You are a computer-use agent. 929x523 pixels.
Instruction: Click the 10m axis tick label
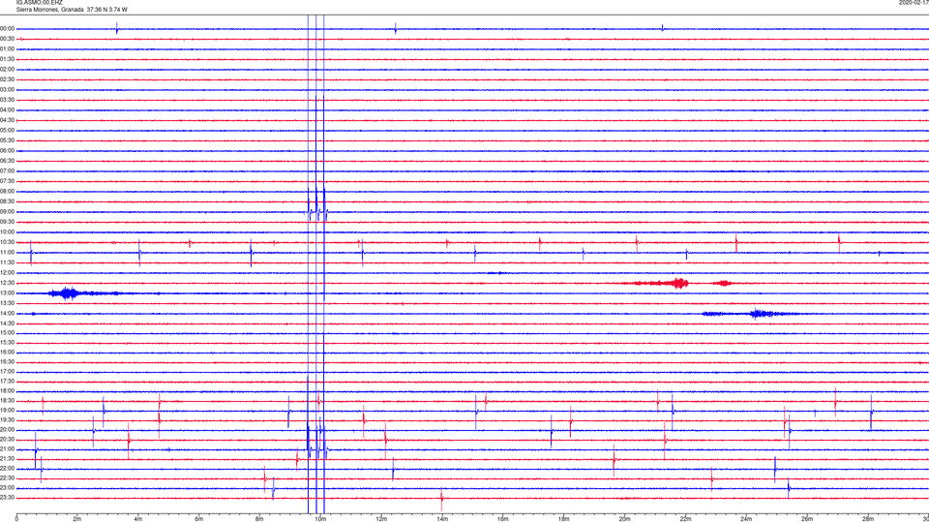[320, 519]
